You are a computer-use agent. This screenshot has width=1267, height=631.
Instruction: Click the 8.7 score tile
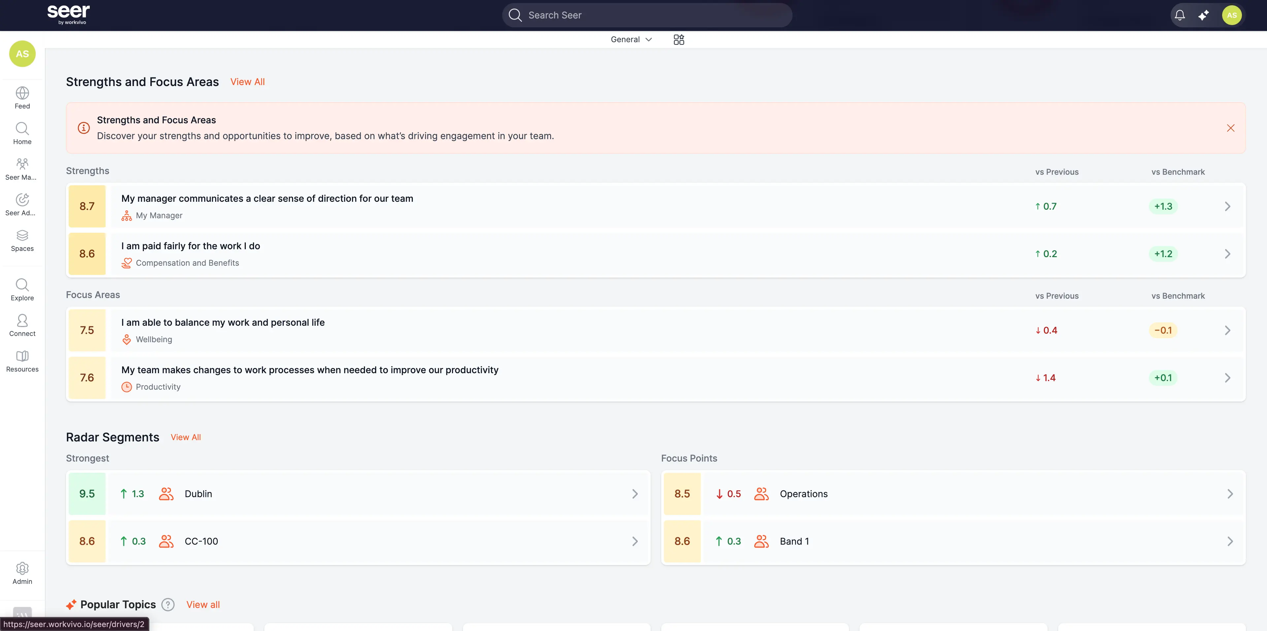[x=87, y=206]
